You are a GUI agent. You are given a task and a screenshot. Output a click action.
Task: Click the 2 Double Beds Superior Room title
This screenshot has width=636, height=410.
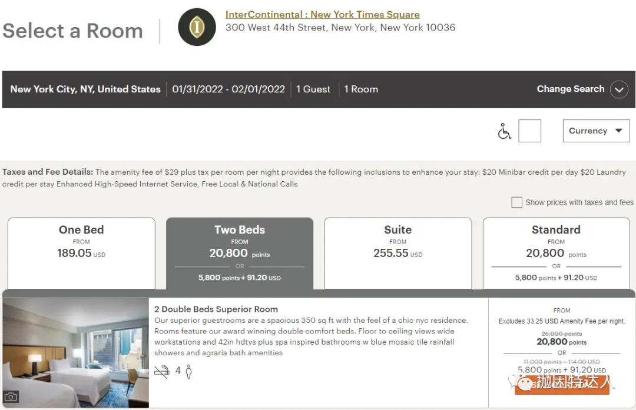216,309
